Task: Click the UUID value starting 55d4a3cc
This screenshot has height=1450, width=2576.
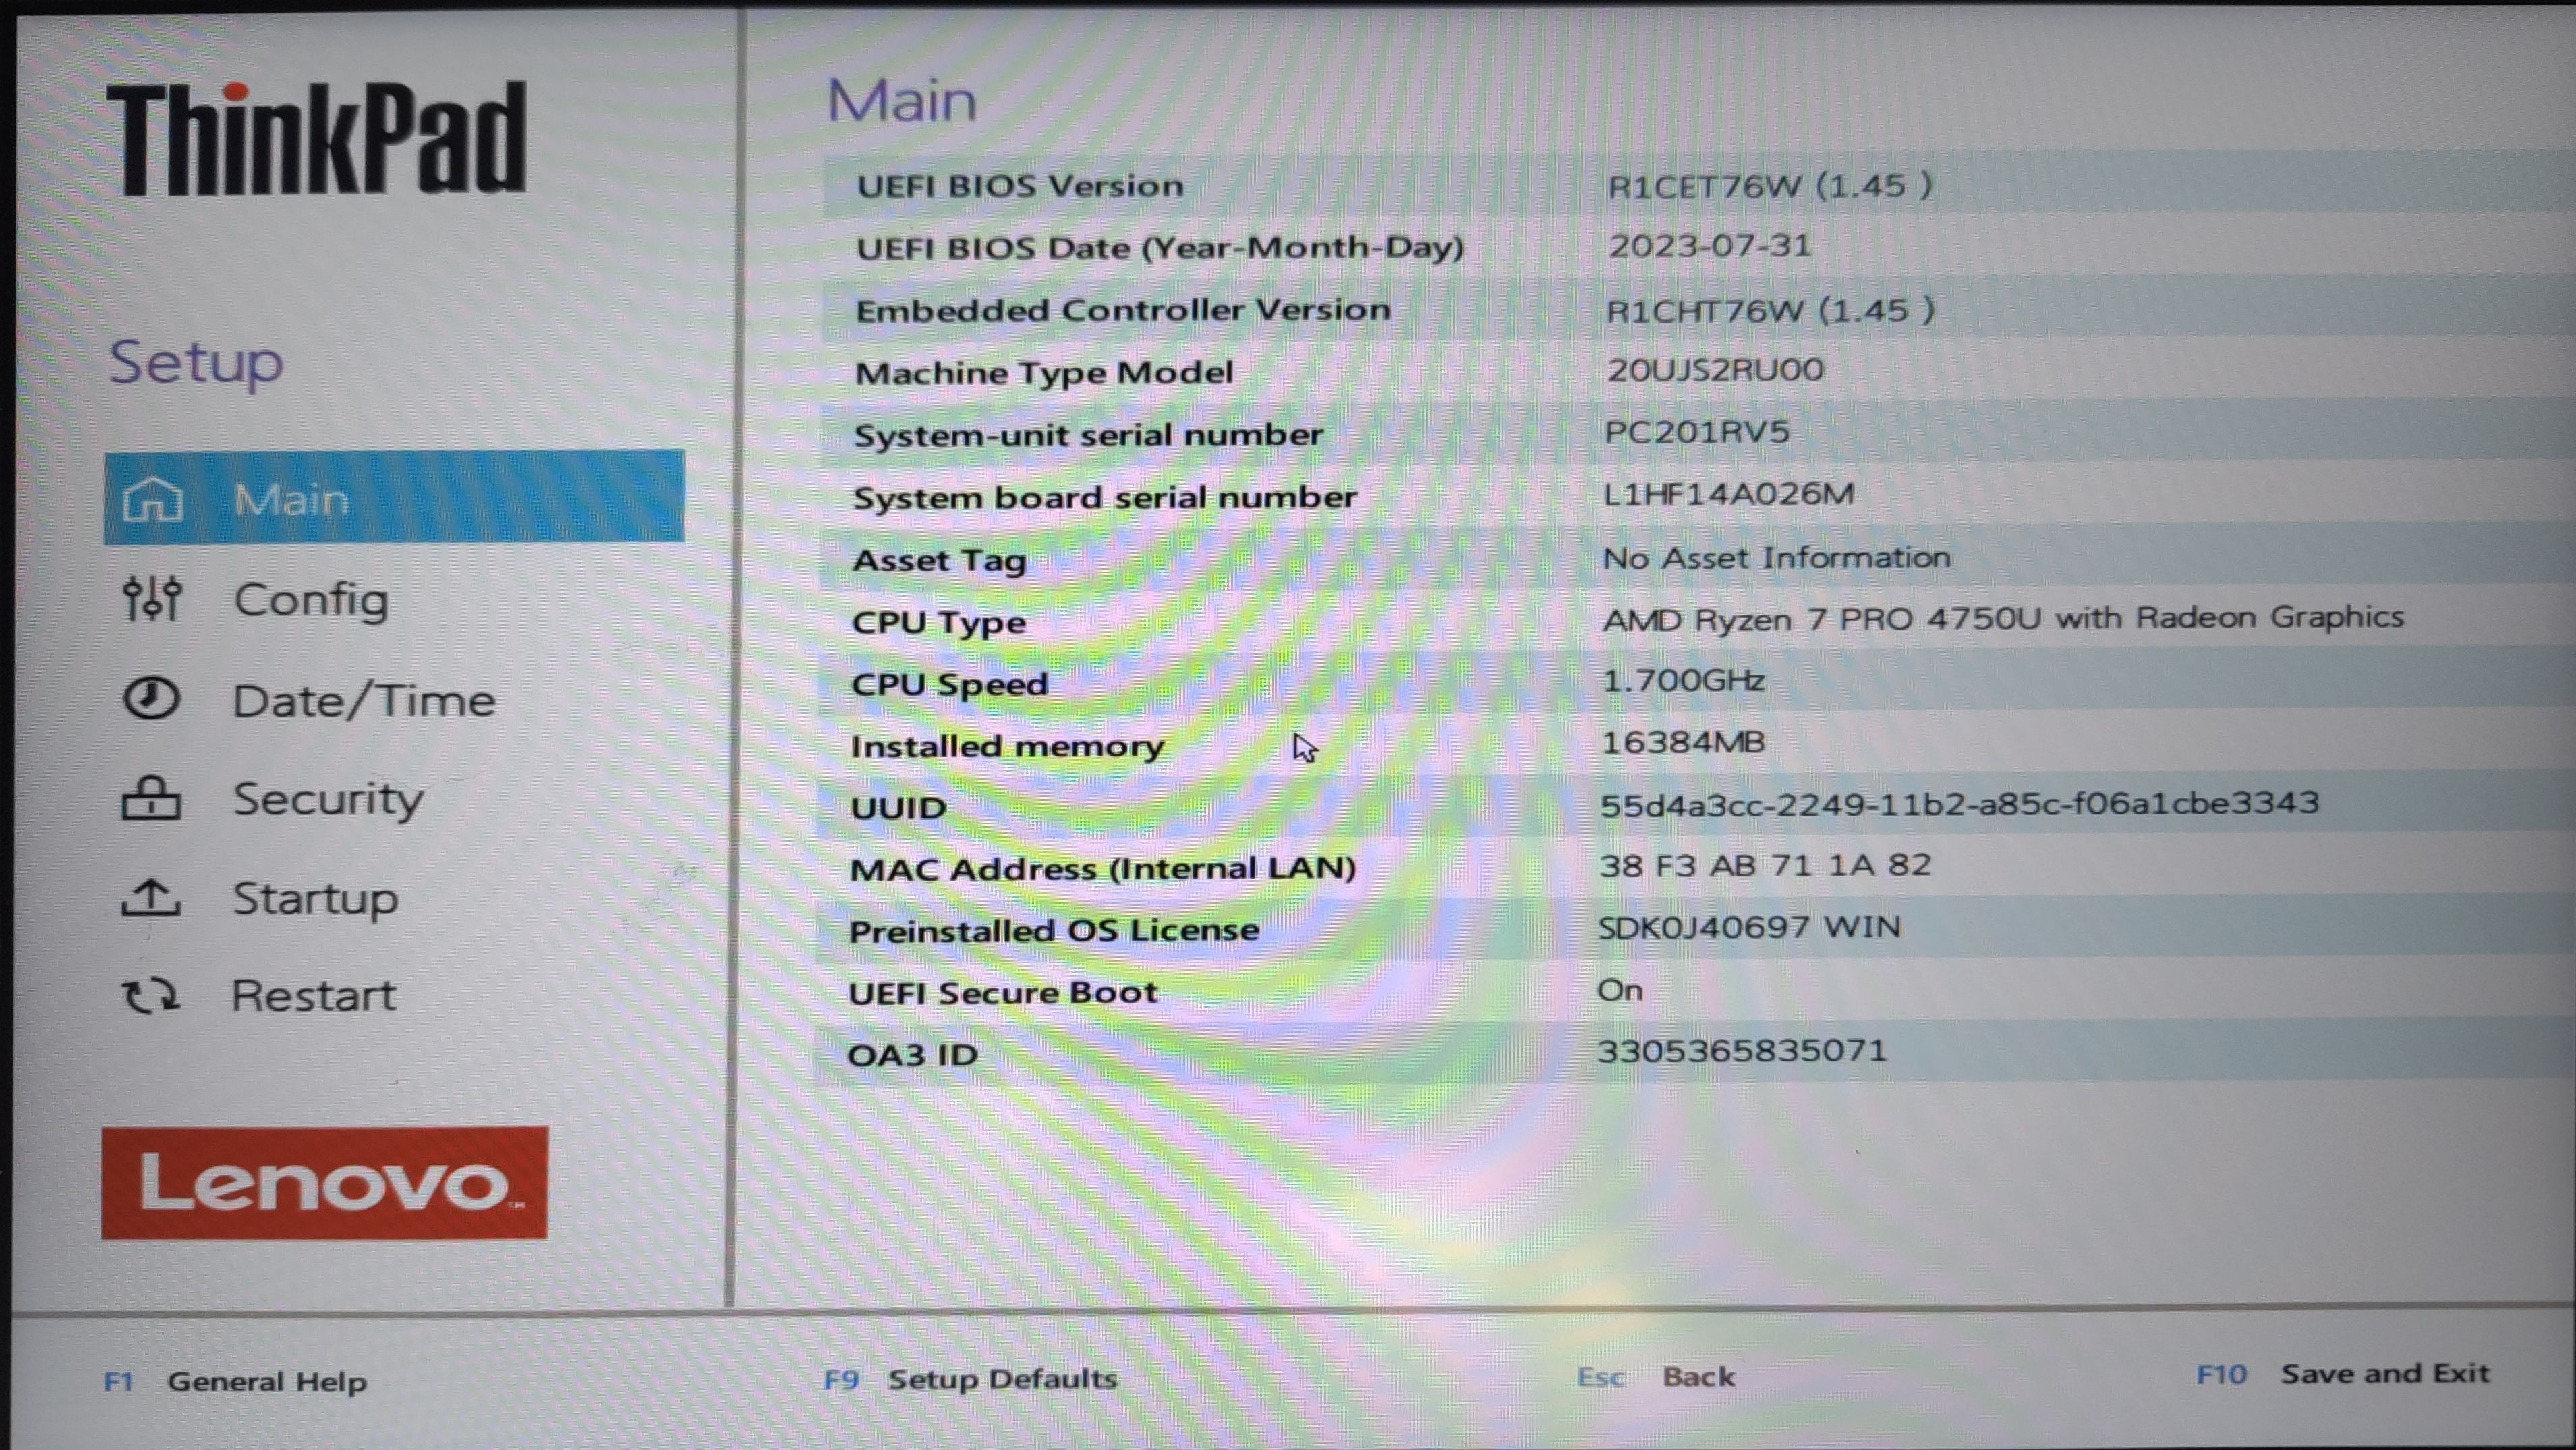Action: tap(1959, 803)
